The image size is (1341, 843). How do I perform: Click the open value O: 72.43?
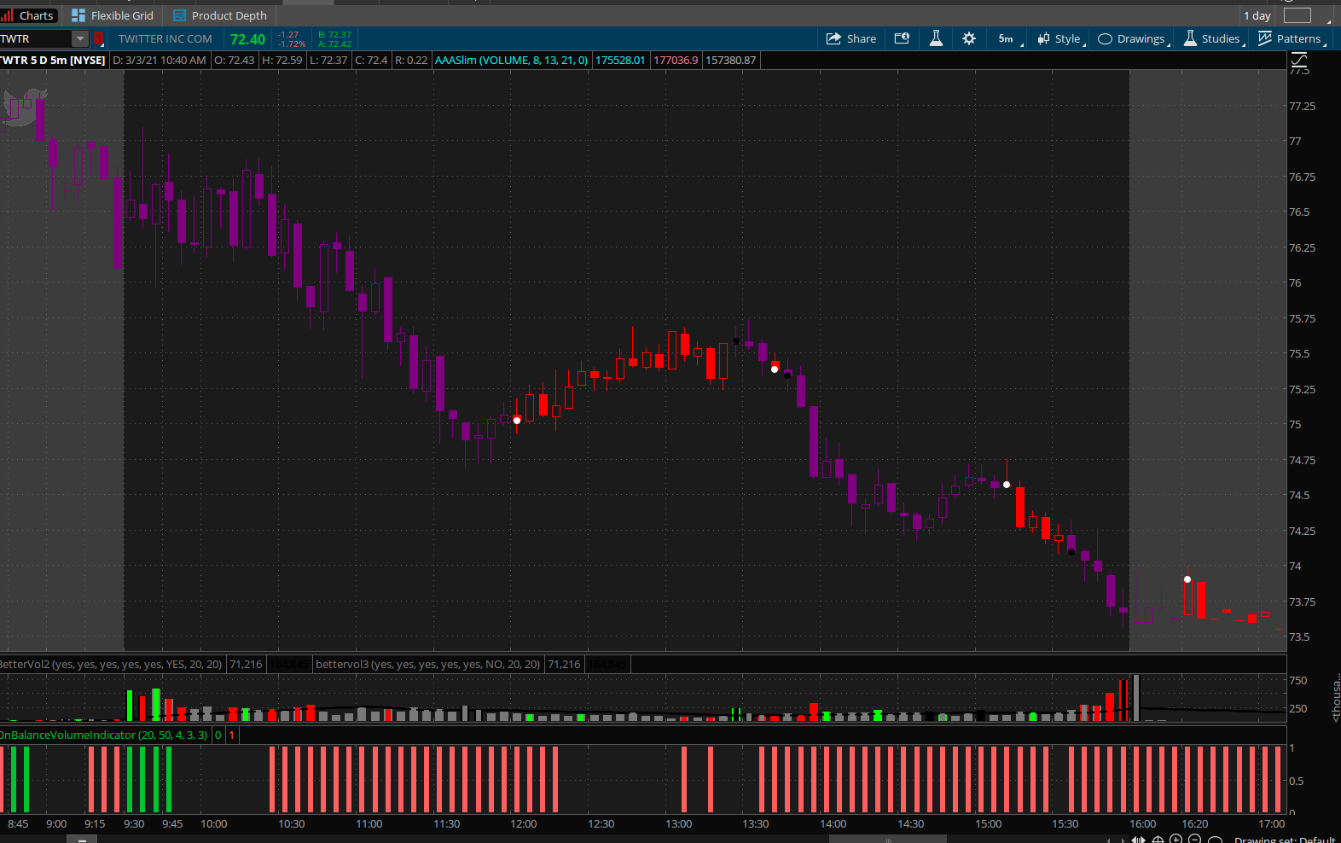pyautogui.click(x=234, y=61)
